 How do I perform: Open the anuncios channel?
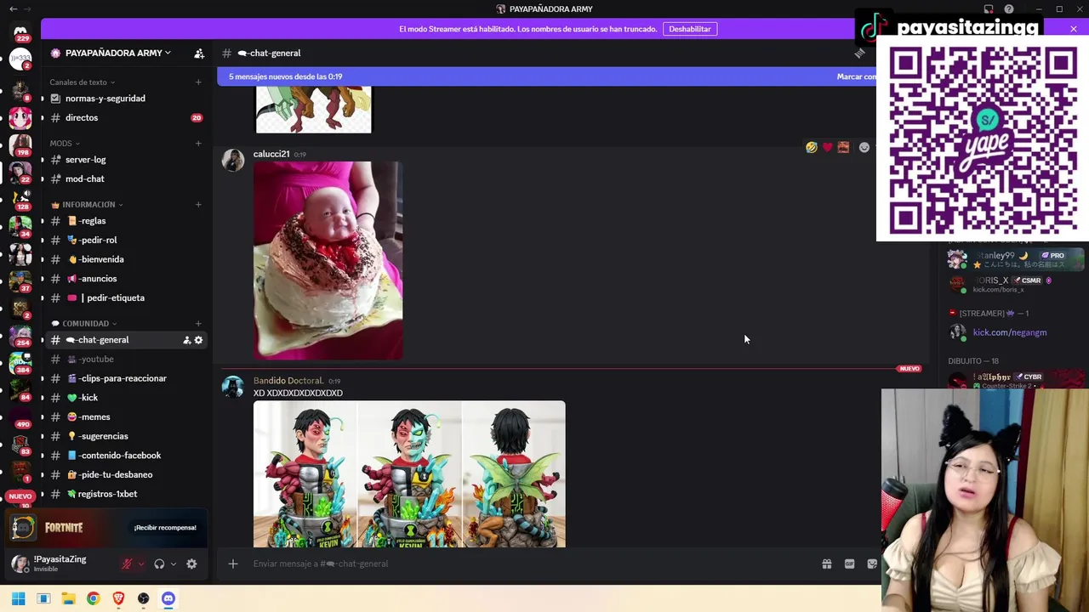click(126, 279)
